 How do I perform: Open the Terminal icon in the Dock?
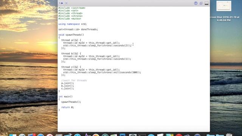[142, 135]
